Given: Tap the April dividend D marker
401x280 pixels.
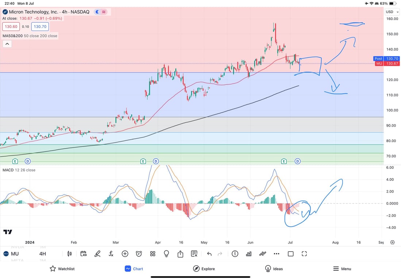Looking at the screenshot, I should (156, 161).
